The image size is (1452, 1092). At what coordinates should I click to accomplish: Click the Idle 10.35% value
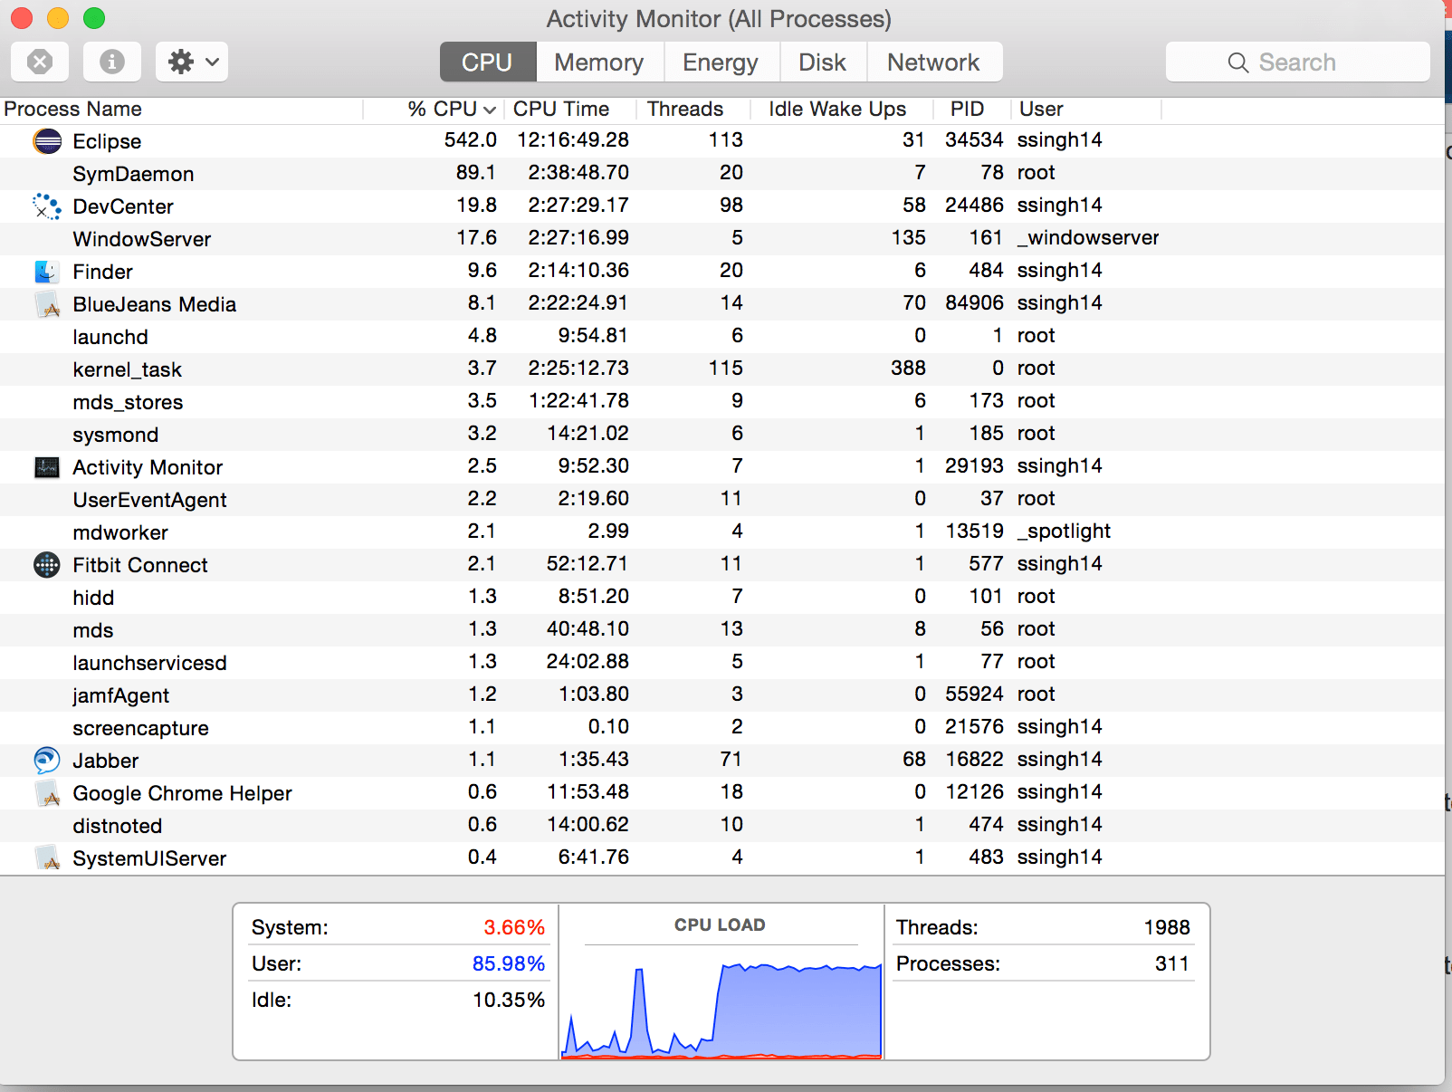click(x=509, y=1001)
